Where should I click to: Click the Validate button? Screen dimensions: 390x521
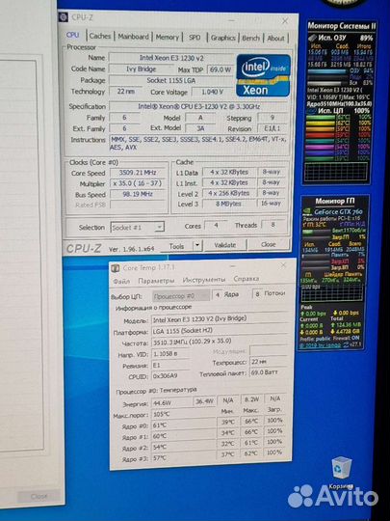(x=224, y=245)
